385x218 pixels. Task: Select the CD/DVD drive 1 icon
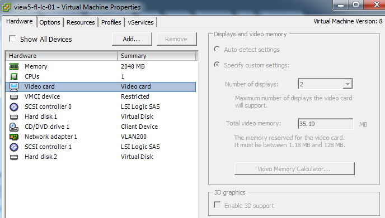click(x=14, y=127)
